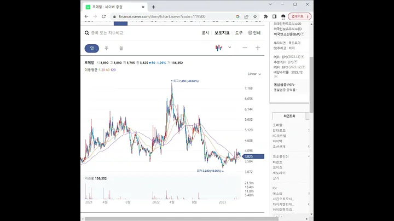Switch to the 주 weekly chart tab
The width and height of the screenshot is (394, 221).
pyautogui.click(x=107, y=48)
